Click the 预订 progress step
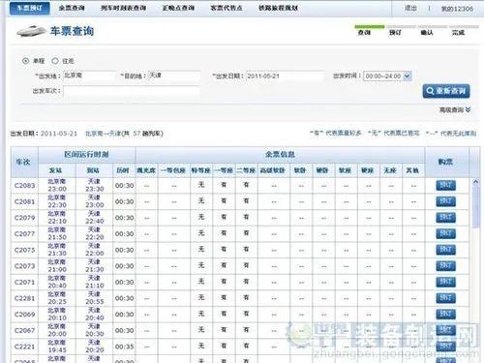484x363 pixels. click(395, 33)
